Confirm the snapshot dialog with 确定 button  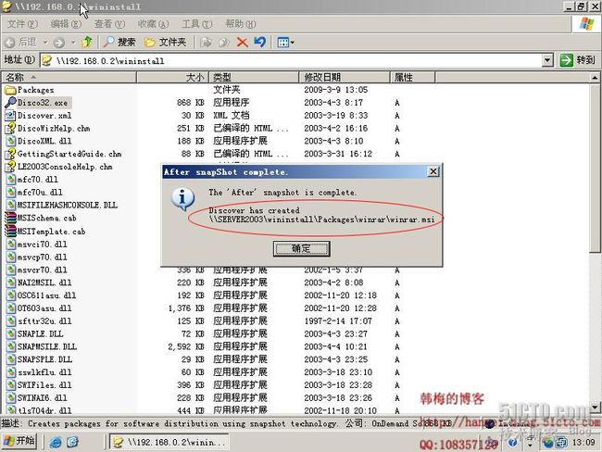tap(301, 248)
